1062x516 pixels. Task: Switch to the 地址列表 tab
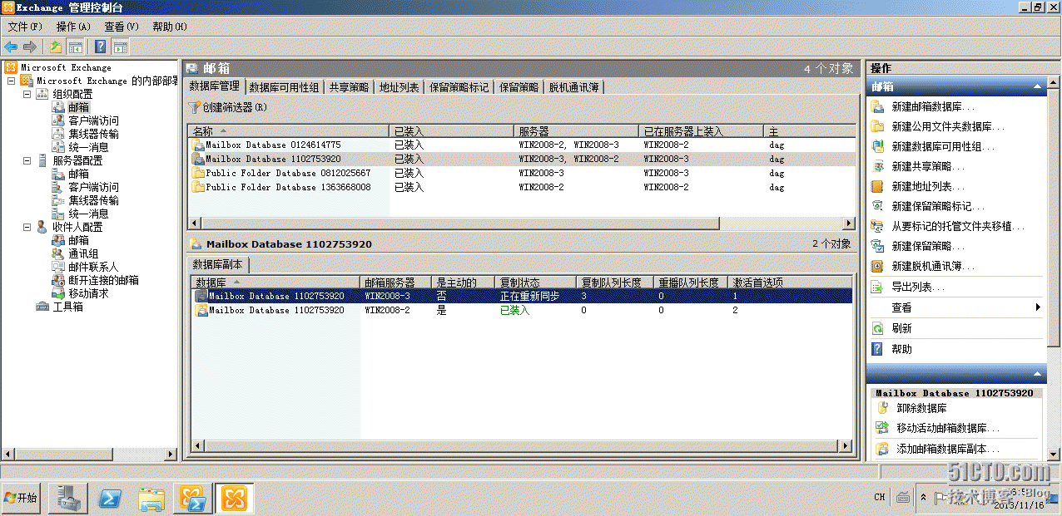pos(399,87)
